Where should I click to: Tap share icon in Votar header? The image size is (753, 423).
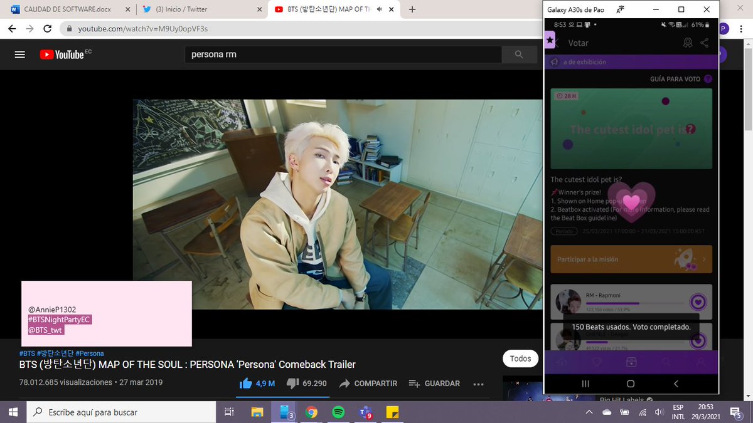[x=704, y=43]
